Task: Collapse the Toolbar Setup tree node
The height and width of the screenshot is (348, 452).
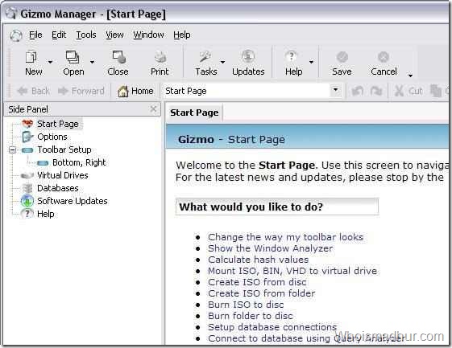Action: coord(12,149)
